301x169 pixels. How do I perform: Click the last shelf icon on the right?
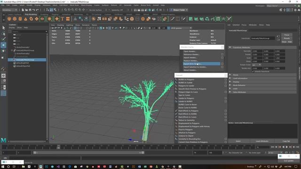229,19
